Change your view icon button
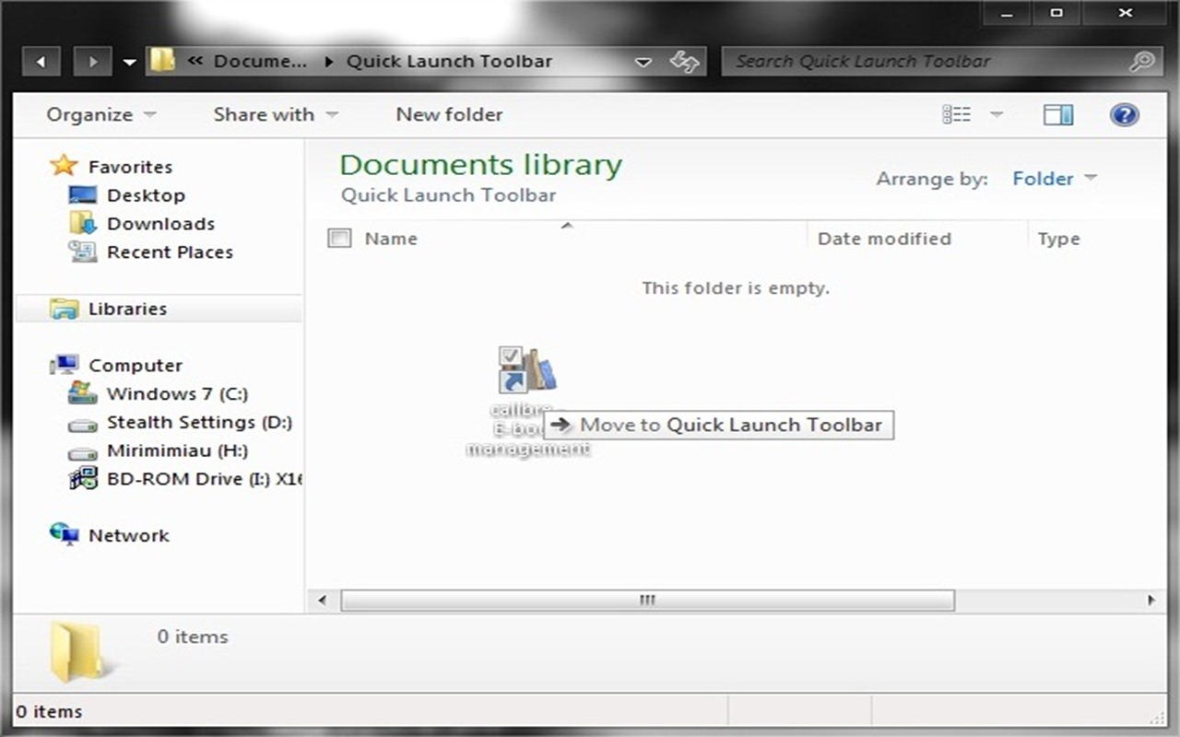1180x737 pixels. pos(957,114)
